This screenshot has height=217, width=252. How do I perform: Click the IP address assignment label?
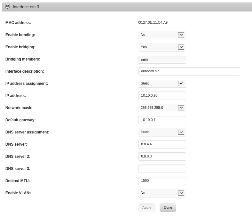click(27, 84)
